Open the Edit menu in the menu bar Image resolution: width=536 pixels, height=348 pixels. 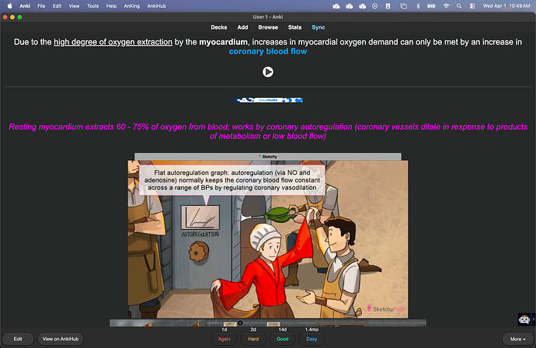point(57,5)
